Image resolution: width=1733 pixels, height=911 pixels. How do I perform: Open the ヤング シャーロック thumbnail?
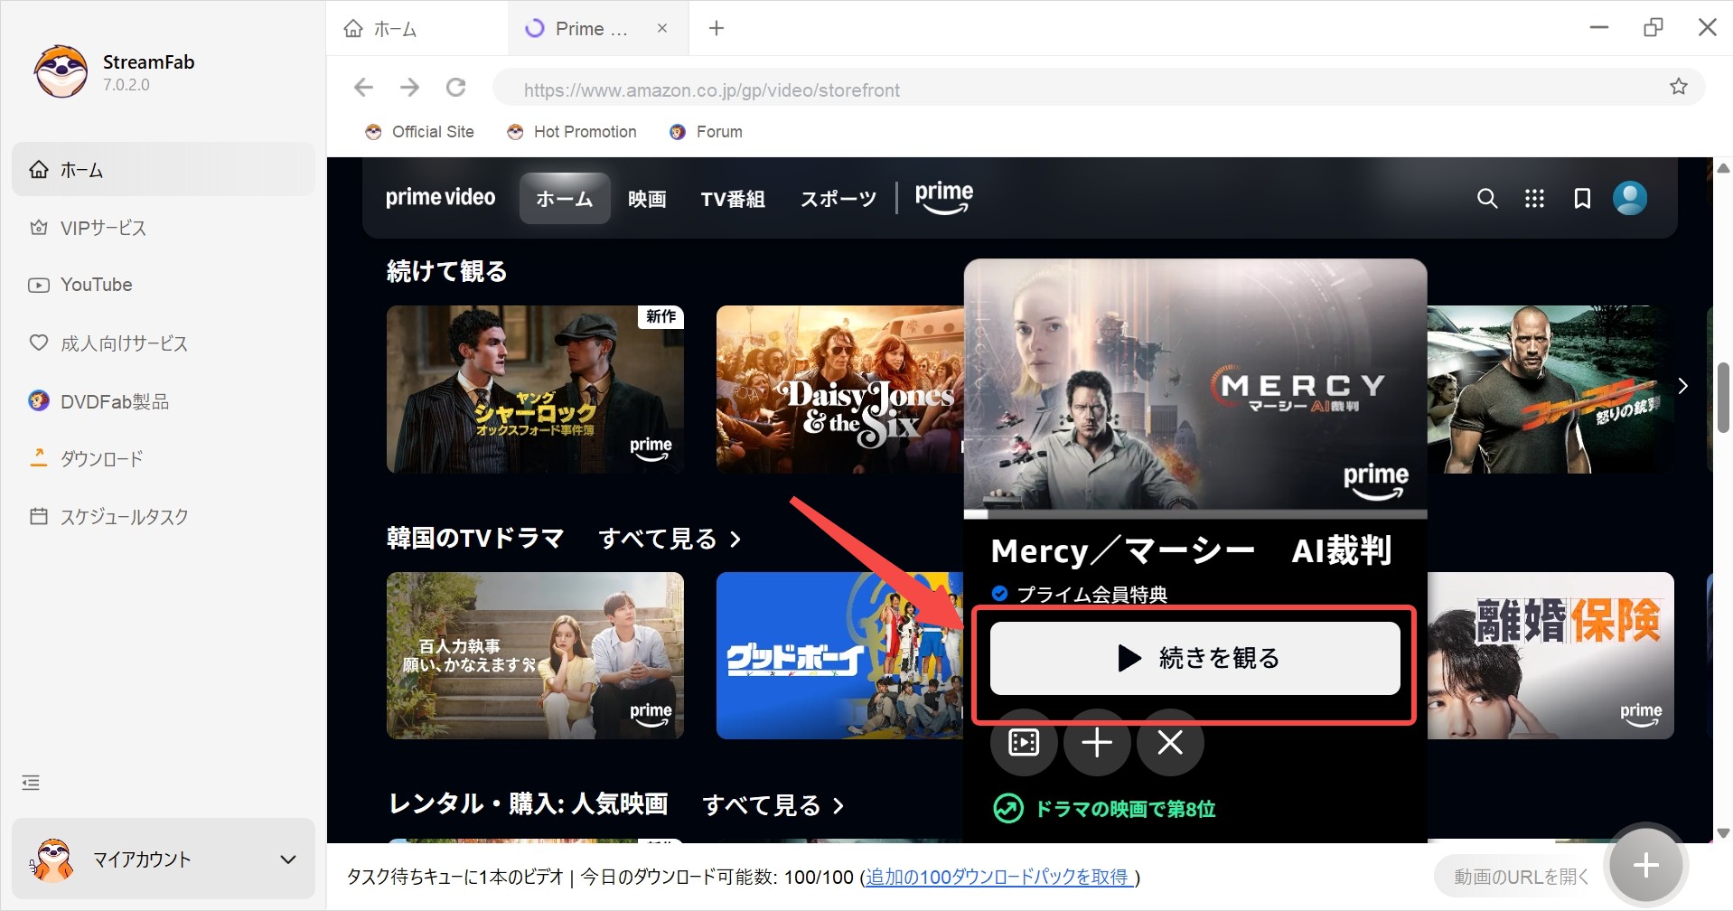535,390
